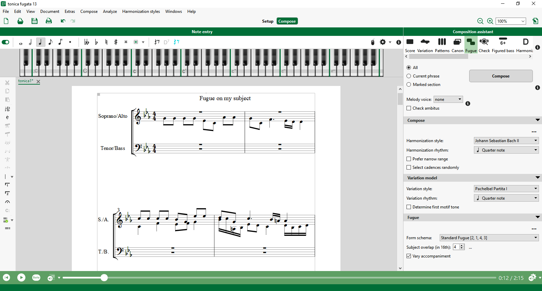Open the Patterns assistant tool
Screen dimensions: 542x291
click(442, 45)
